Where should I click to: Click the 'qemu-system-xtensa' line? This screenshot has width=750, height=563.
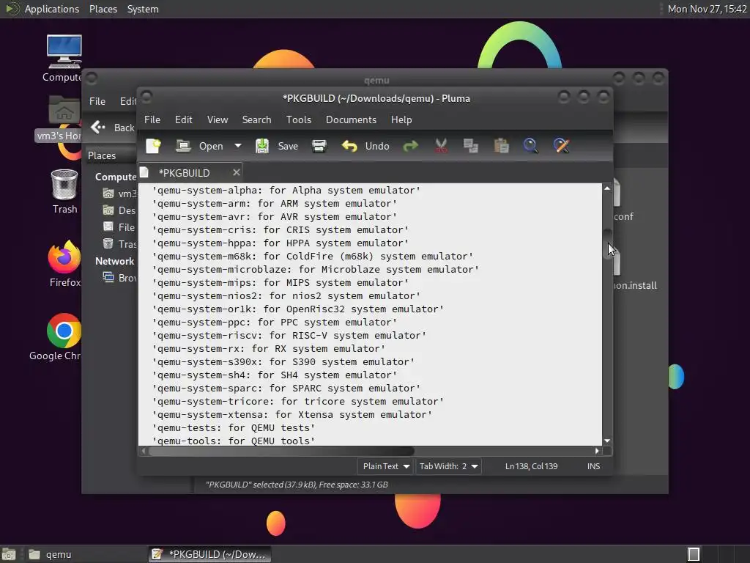pos(292,415)
